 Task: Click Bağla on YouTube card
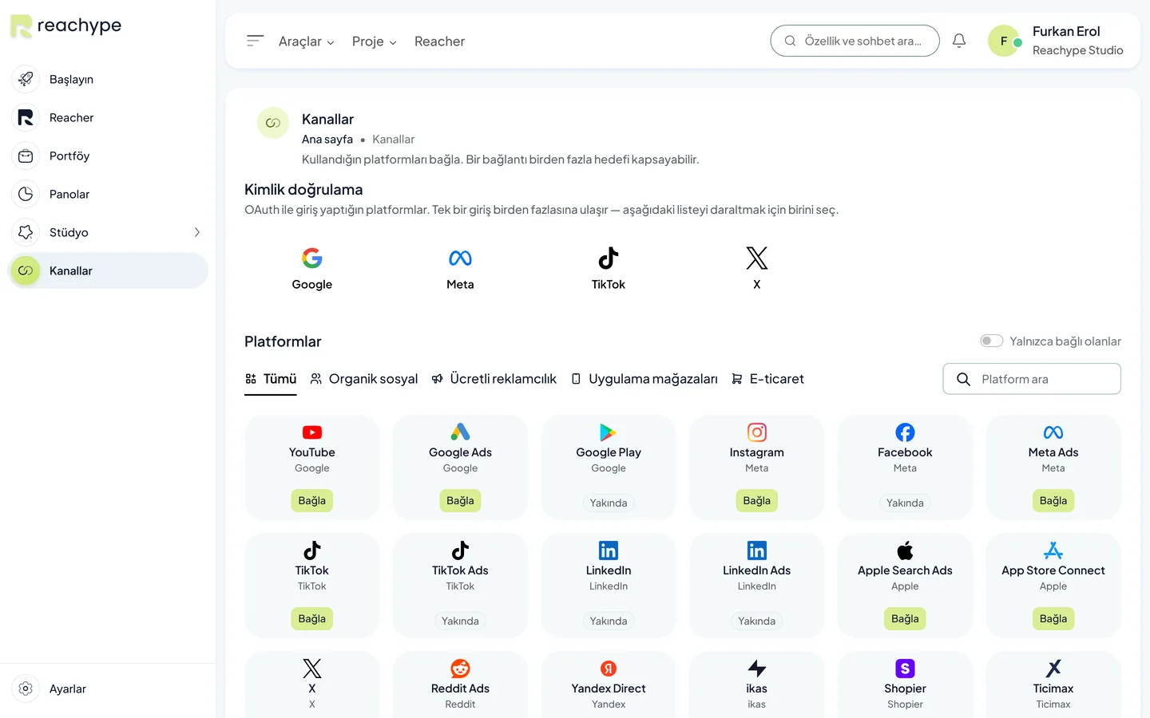click(x=311, y=500)
